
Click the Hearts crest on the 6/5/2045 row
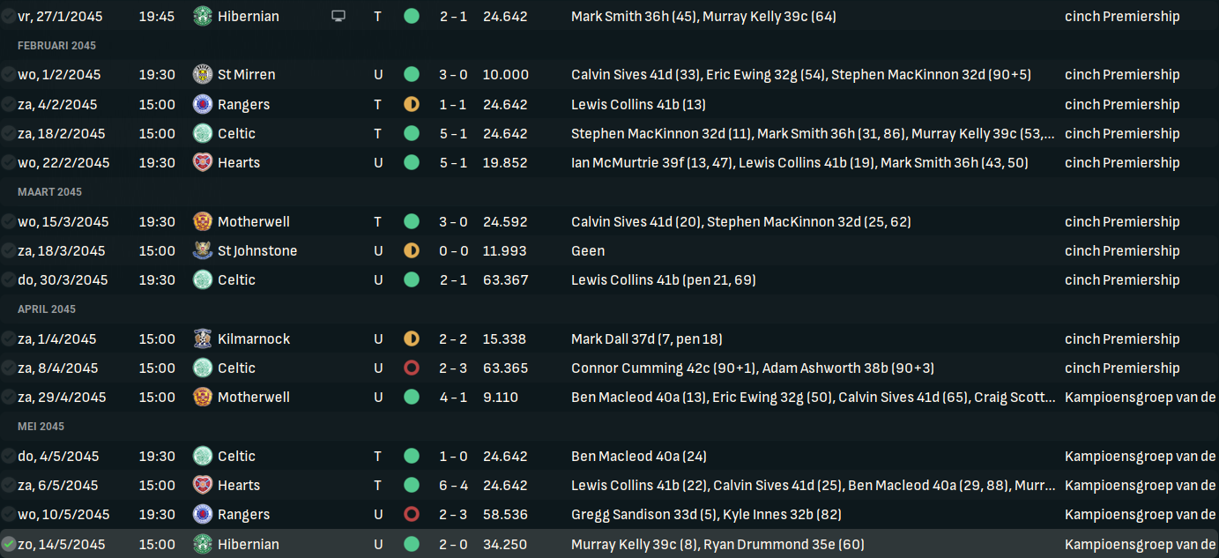click(203, 485)
